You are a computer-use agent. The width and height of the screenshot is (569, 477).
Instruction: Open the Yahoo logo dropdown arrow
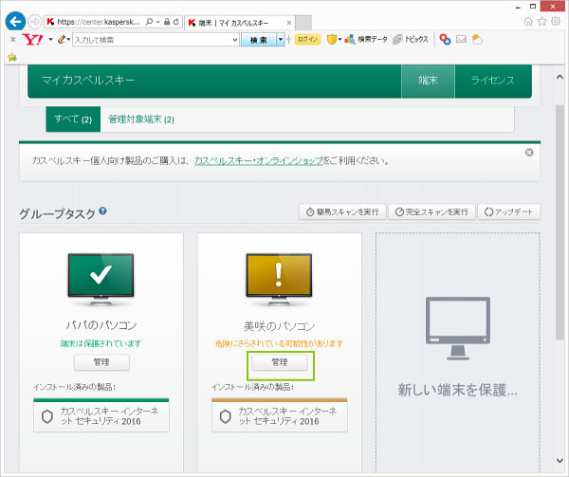[x=50, y=39]
